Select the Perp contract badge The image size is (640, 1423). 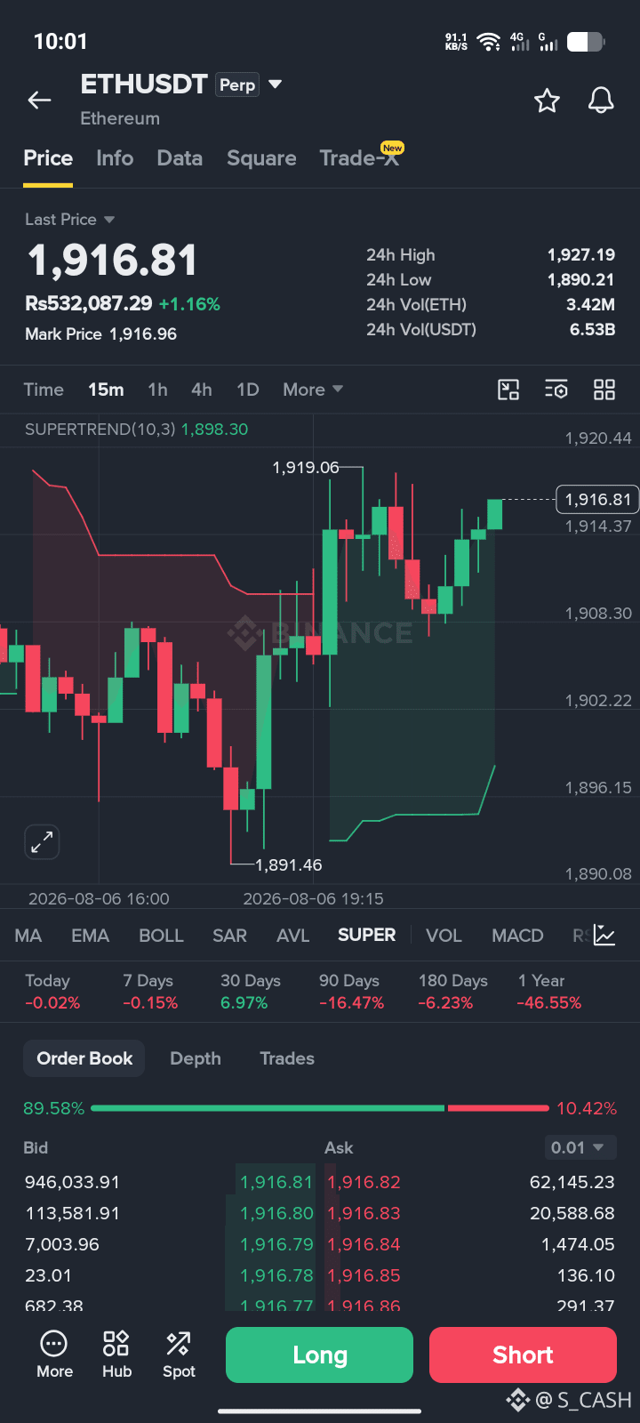(237, 84)
